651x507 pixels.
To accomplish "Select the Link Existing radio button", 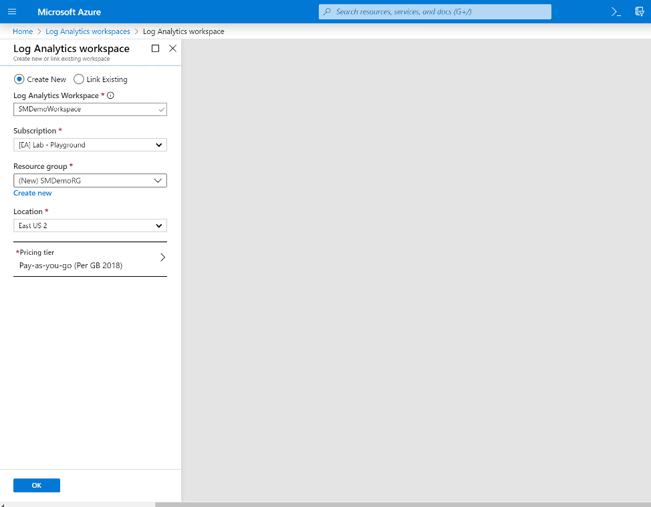I will (x=78, y=79).
